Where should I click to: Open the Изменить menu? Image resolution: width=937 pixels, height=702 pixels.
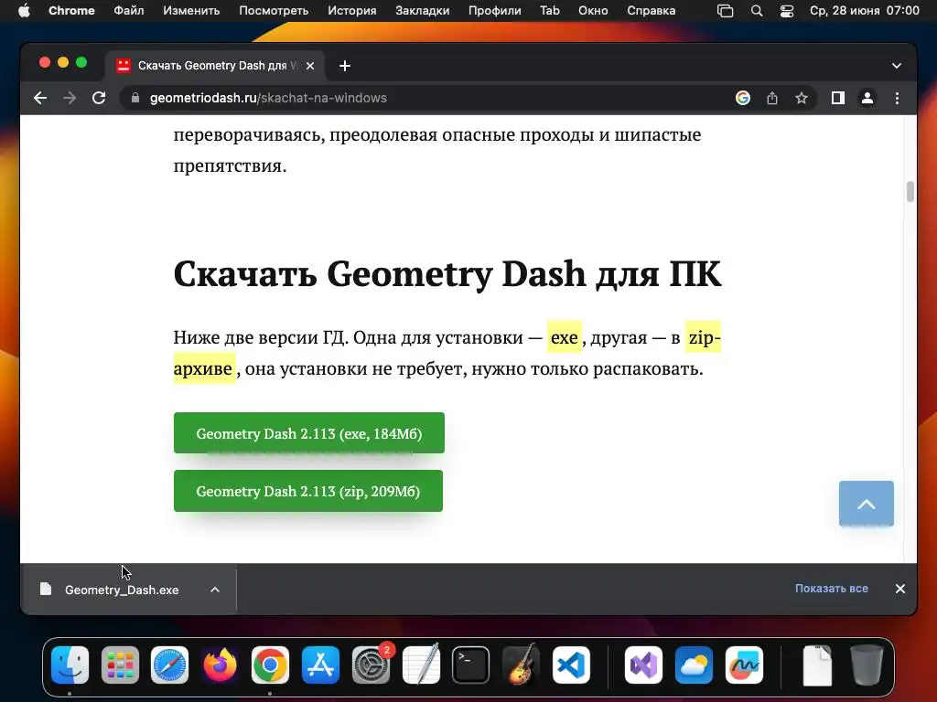click(191, 11)
